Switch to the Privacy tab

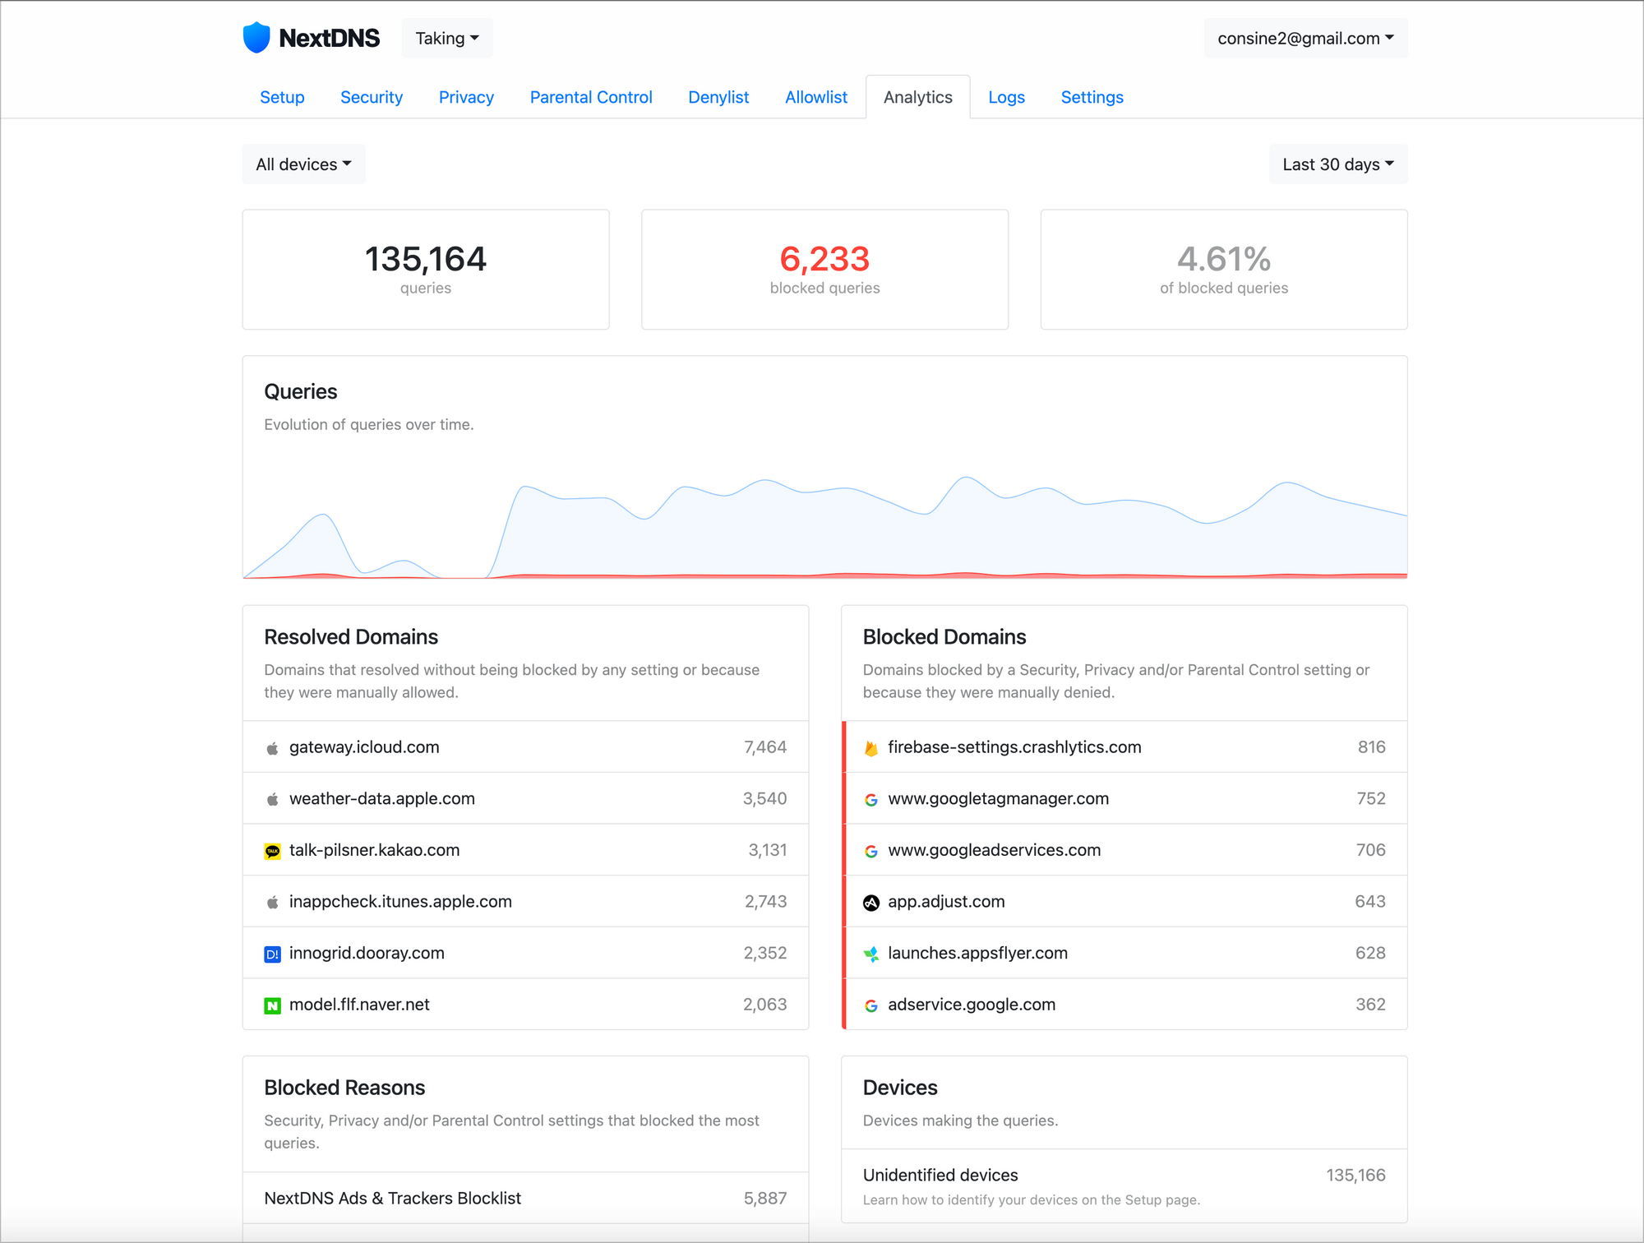click(466, 97)
